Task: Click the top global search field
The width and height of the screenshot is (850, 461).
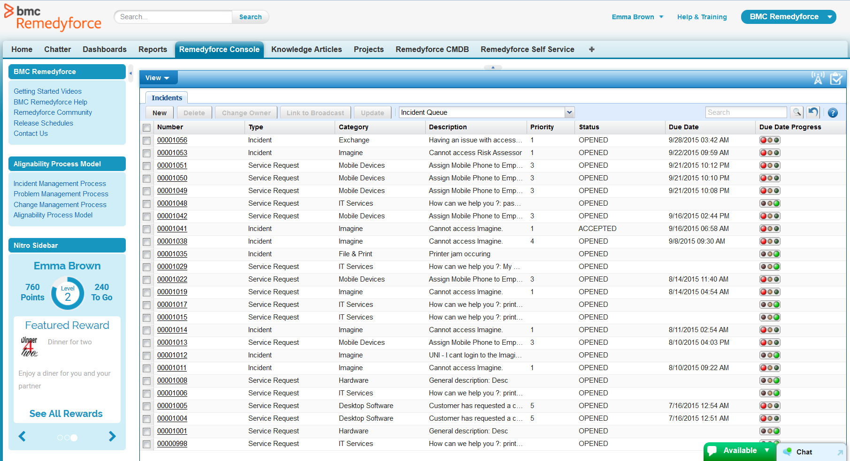Action: click(174, 17)
